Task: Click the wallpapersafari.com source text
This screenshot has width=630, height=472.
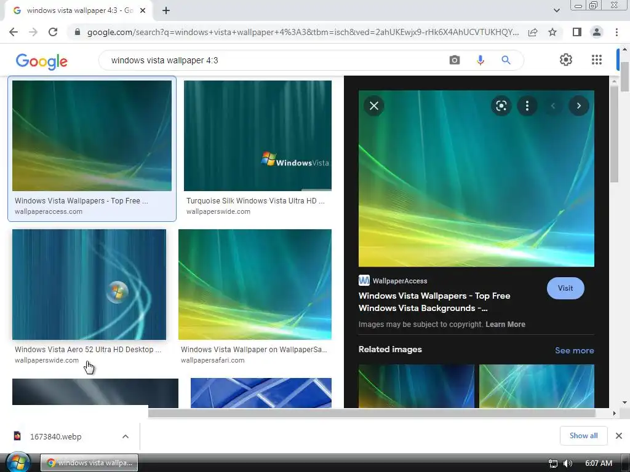Action: (x=212, y=360)
